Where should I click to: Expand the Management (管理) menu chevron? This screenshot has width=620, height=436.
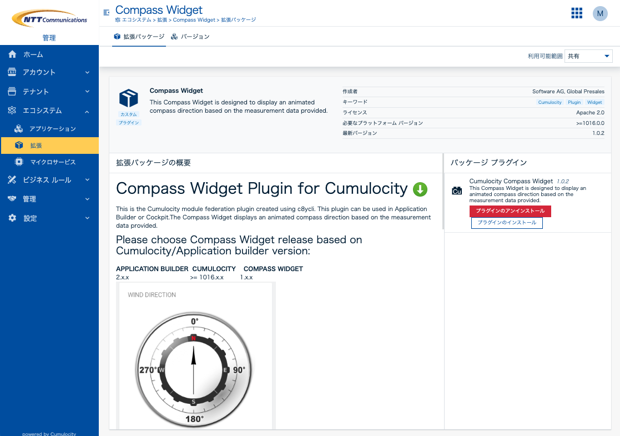(87, 199)
